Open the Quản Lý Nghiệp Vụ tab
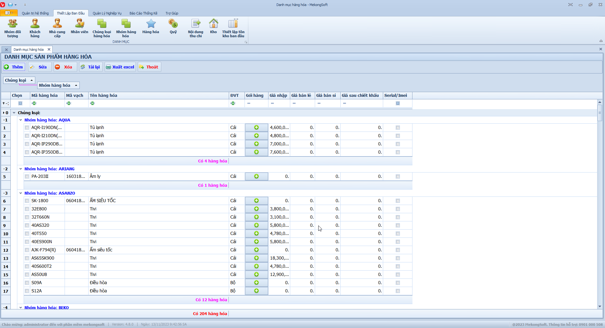The width and height of the screenshot is (605, 328). click(x=107, y=13)
